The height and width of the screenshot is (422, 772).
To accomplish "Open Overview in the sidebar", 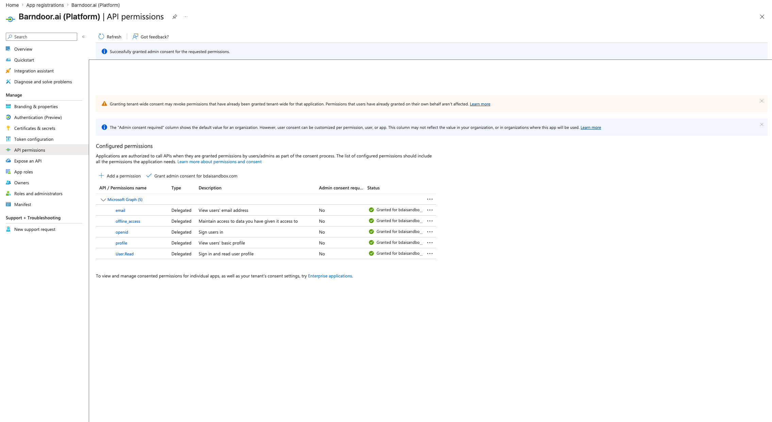I will [23, 49].
